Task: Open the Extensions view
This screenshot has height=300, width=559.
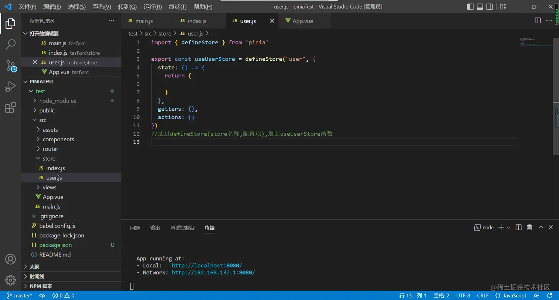Action: coord(10,108)
